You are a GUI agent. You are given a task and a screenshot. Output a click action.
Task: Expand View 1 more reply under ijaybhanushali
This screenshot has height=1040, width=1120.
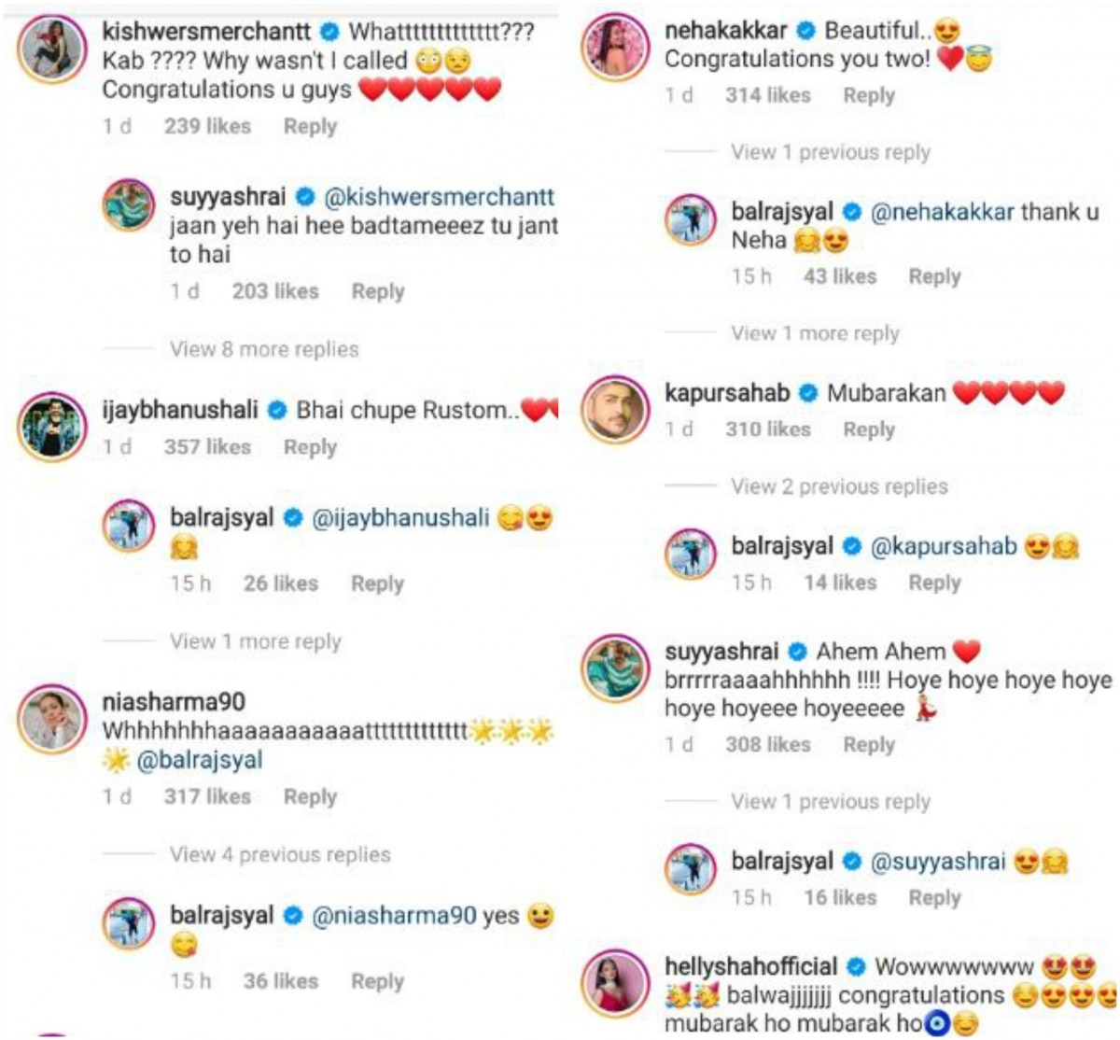click(256, 641)
